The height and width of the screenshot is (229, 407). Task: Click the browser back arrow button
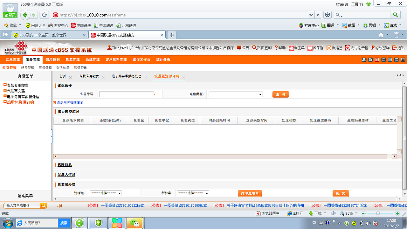pyautogui.click(x=25, y=15)
